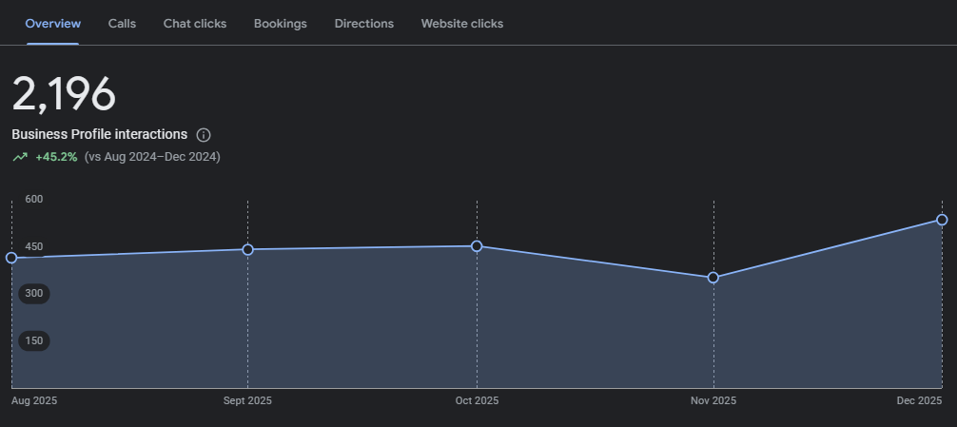Click the +45.2% change value
The width and height of the screenshot is (957, 427).
(x=56, y=157)
